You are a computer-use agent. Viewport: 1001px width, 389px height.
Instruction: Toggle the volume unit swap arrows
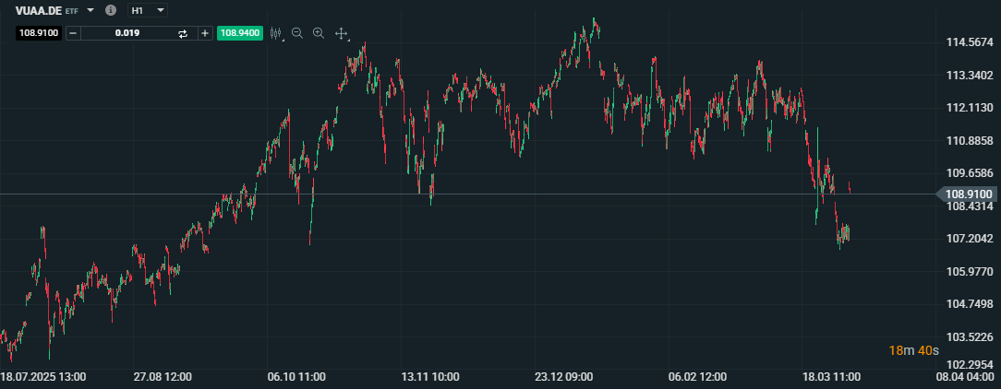183,33
